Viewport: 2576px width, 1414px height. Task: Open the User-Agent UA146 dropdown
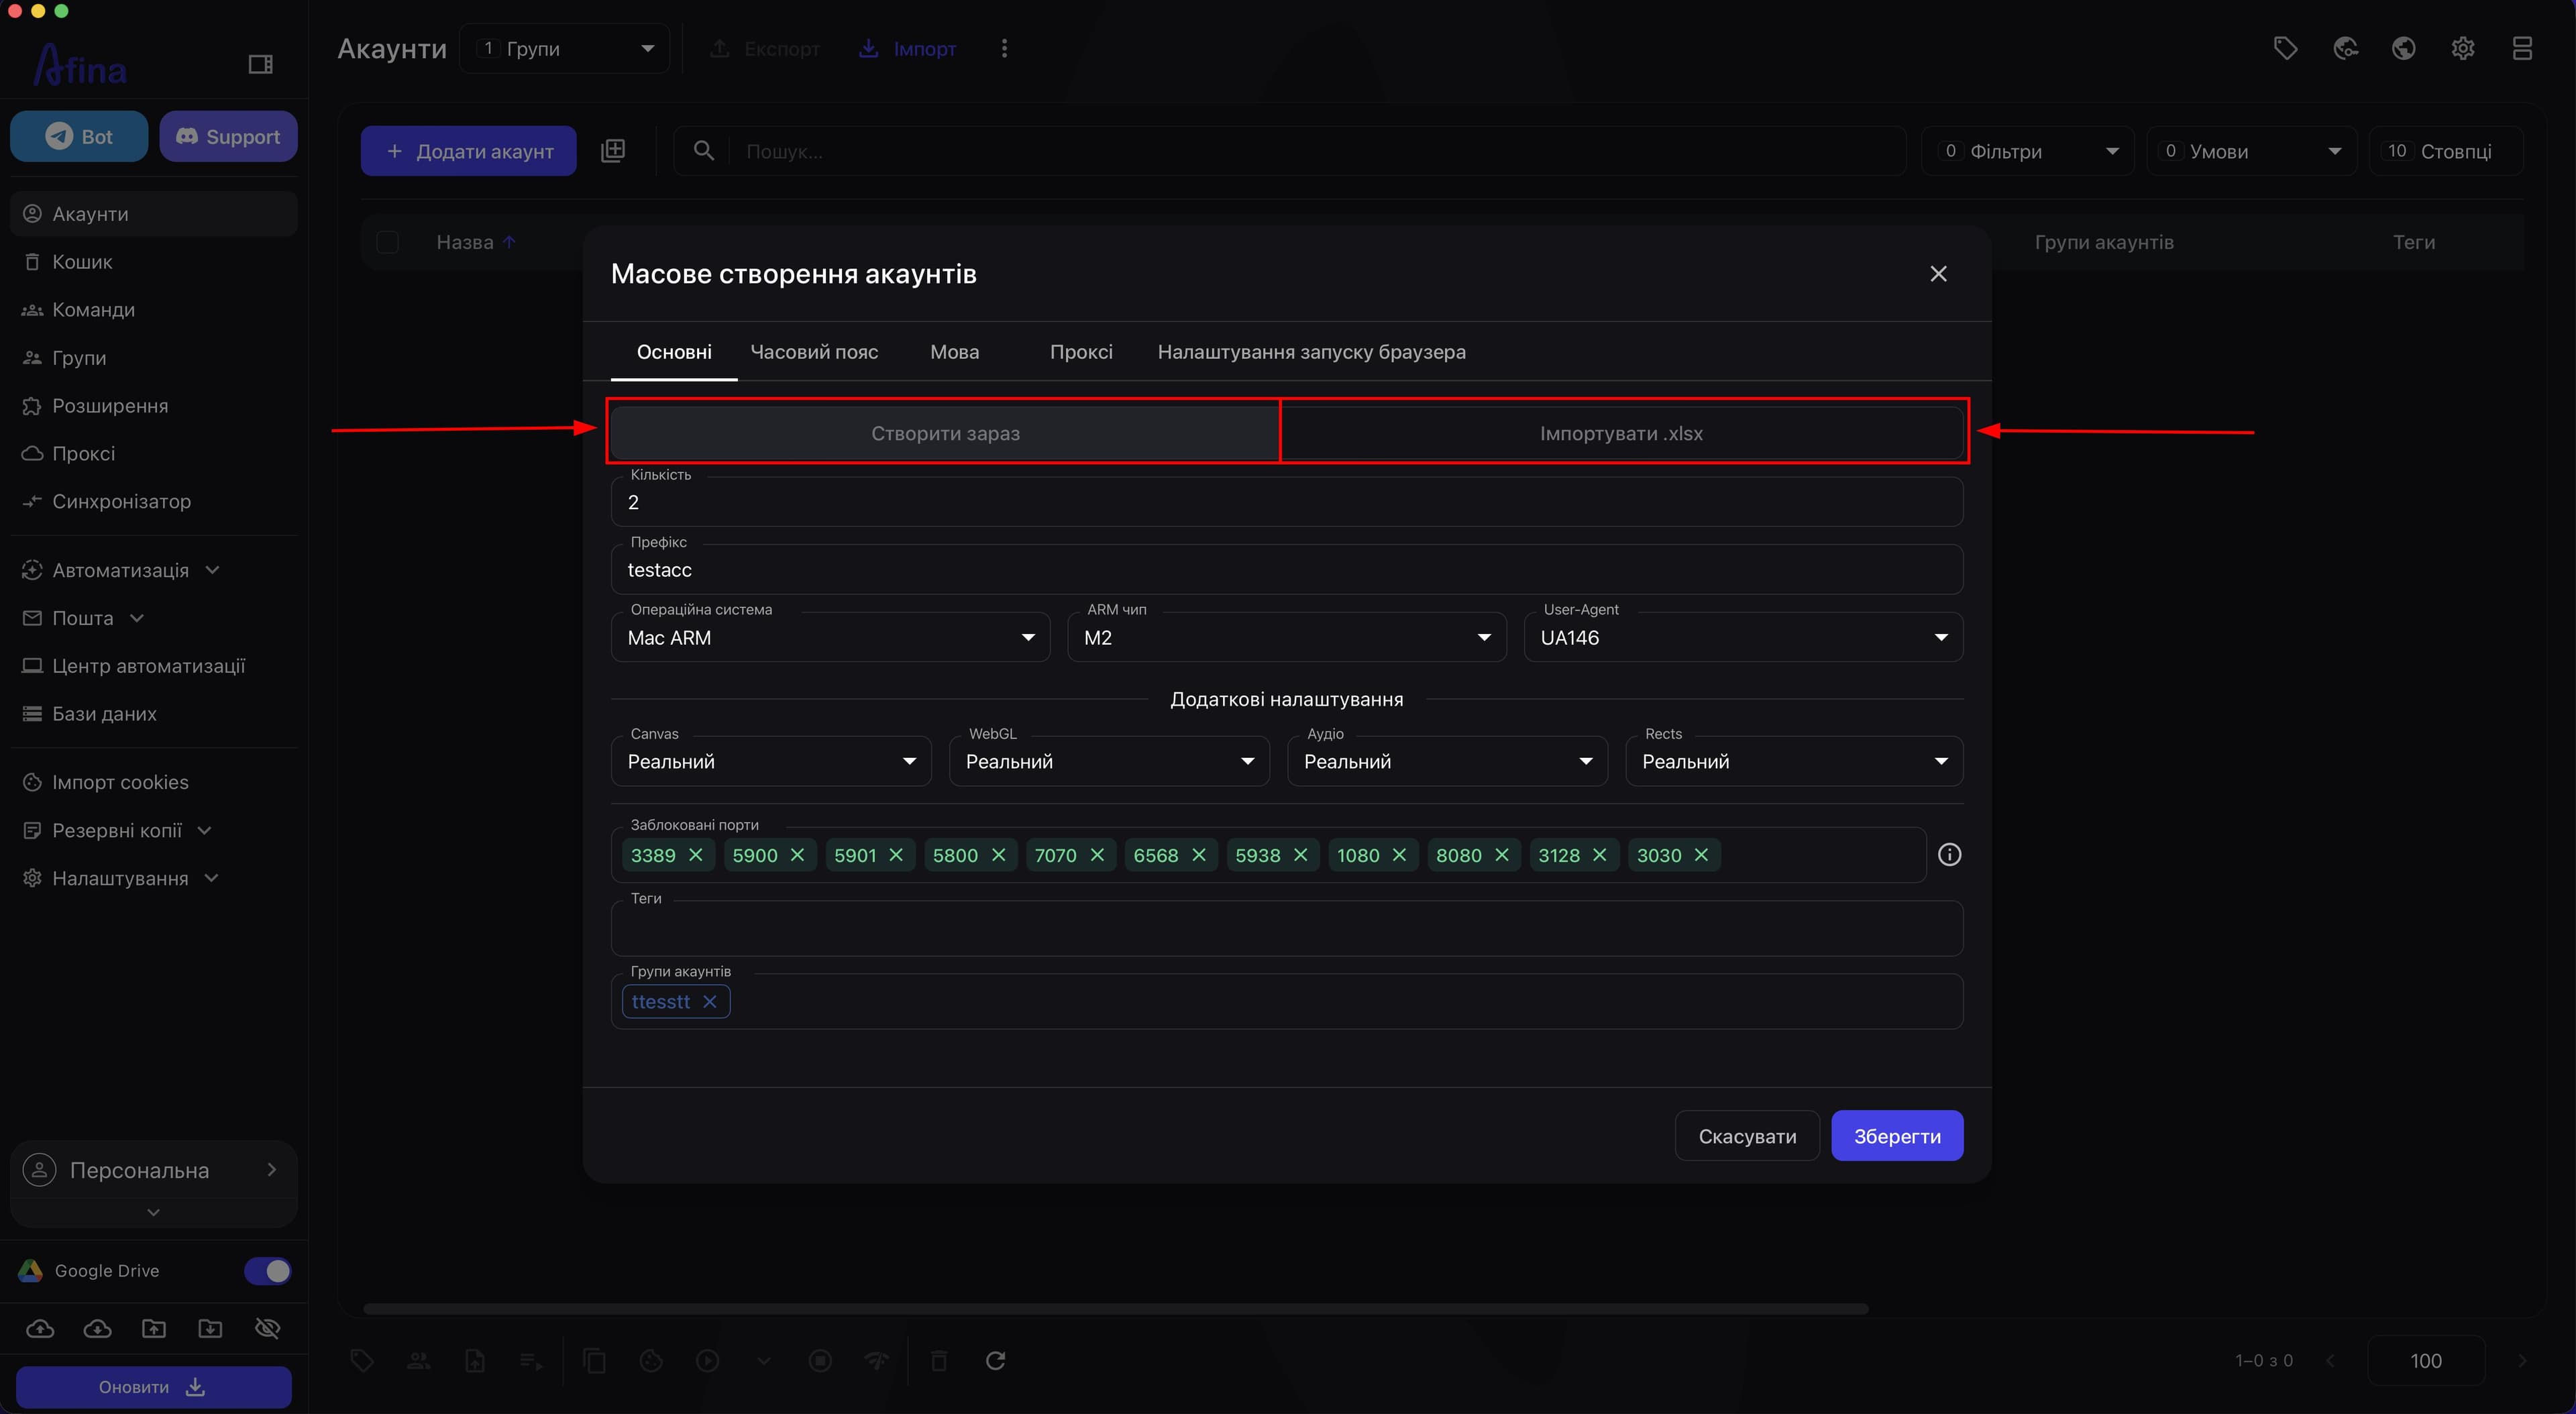point(1743,637)
